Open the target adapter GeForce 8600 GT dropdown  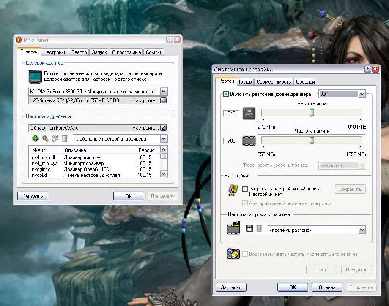[164, 92]
